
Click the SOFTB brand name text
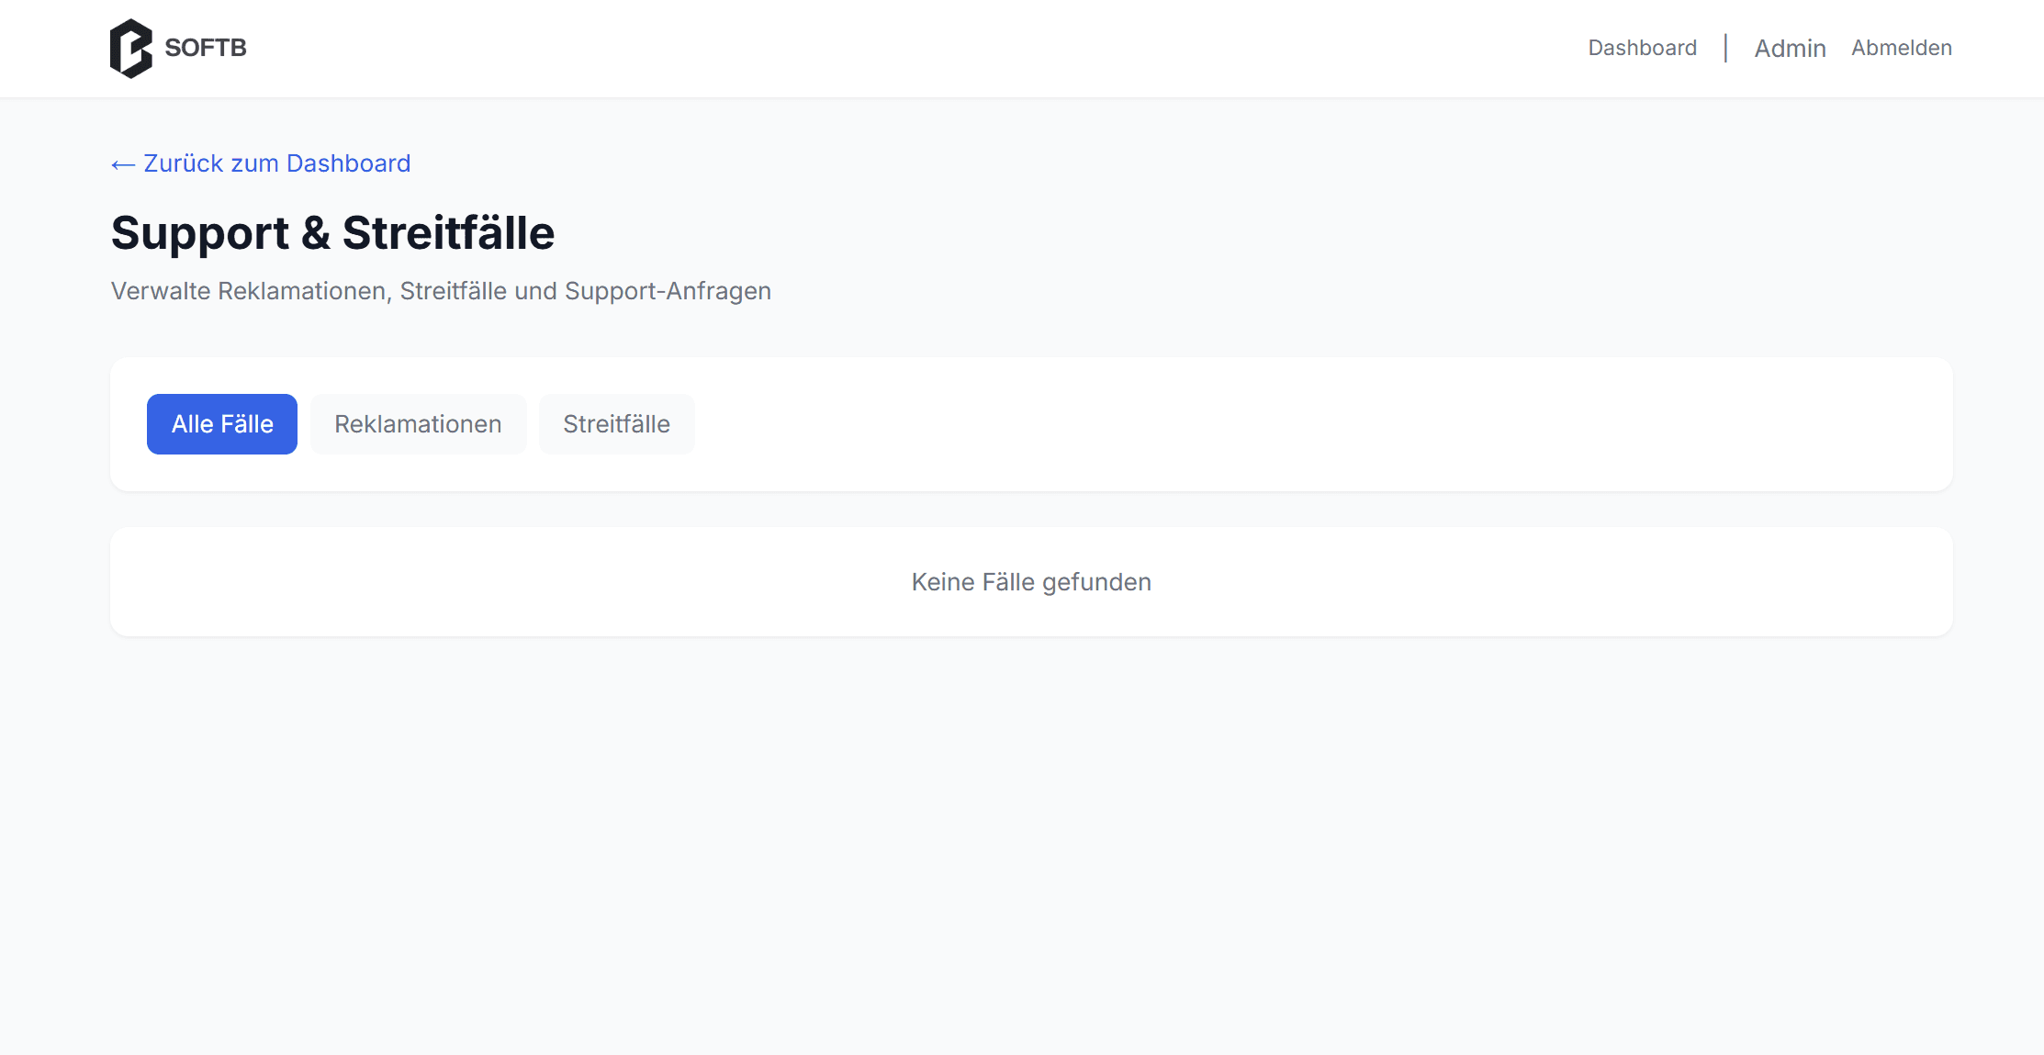(x=206, y=48)
